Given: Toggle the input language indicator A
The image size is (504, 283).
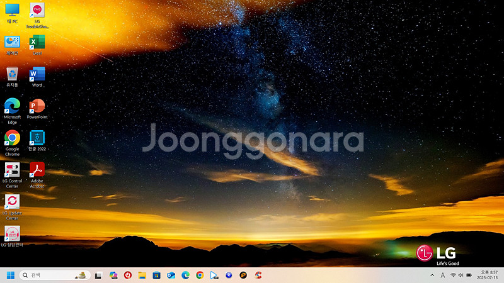Looking at the screenshot, I should [x=443, y=275].
